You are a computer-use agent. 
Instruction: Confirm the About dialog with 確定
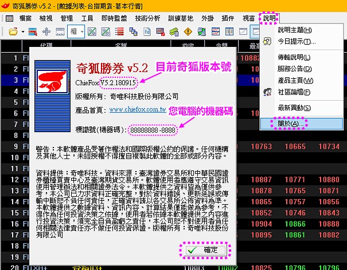pos(205,250)
